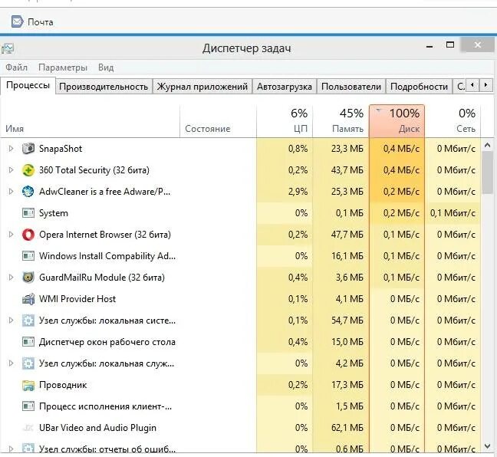Click the SnapaShot camera icon

click(28, 149)
